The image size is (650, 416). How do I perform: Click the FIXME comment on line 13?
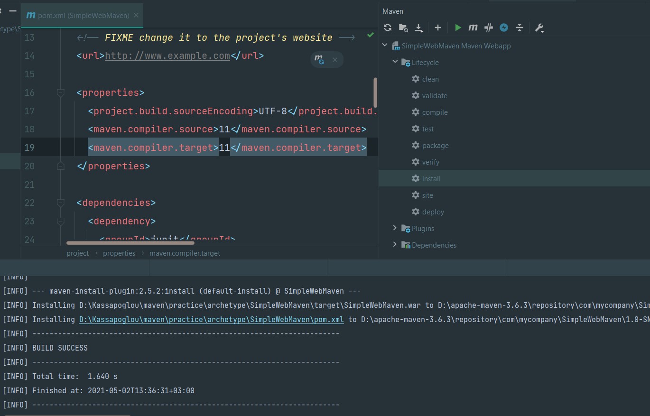click(216, 37)
